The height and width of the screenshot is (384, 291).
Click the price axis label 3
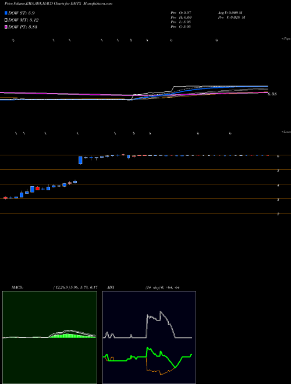point(278,200)
